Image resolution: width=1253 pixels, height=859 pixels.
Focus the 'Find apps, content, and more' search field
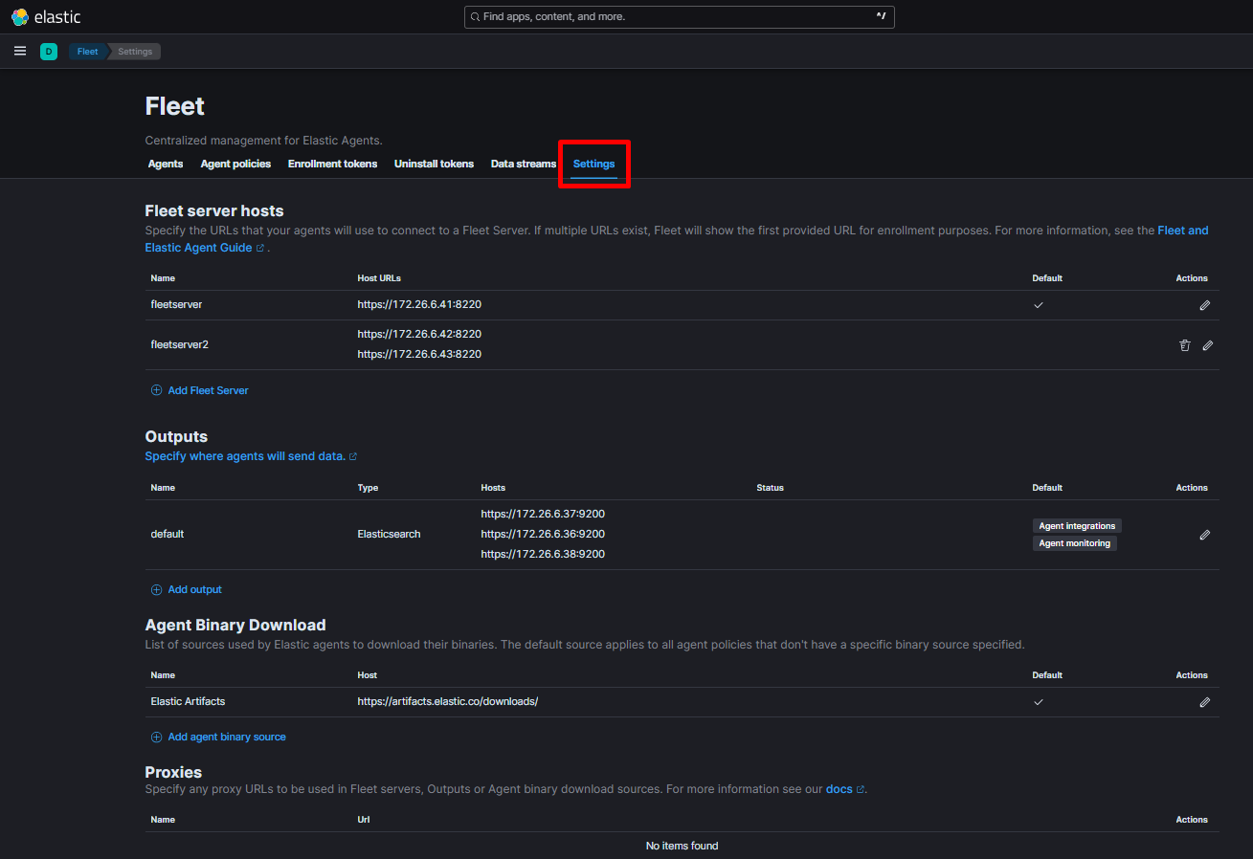[680, 17]
